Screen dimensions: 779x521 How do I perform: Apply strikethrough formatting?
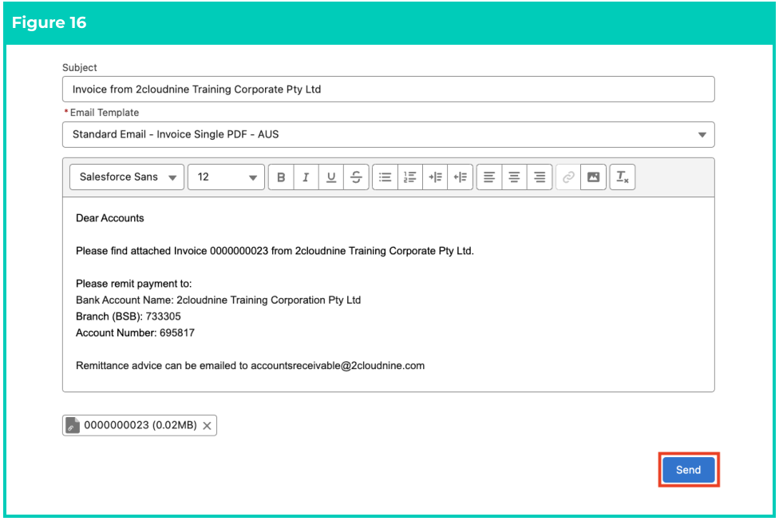(x=356, y=177)
